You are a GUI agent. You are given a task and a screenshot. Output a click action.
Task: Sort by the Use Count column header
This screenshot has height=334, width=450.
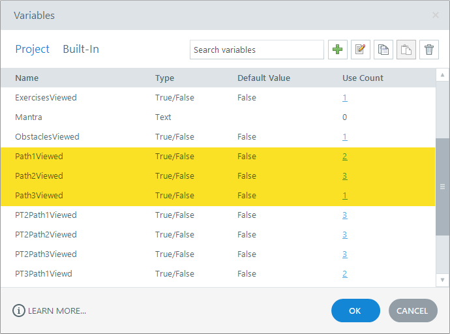pos(363,78)
